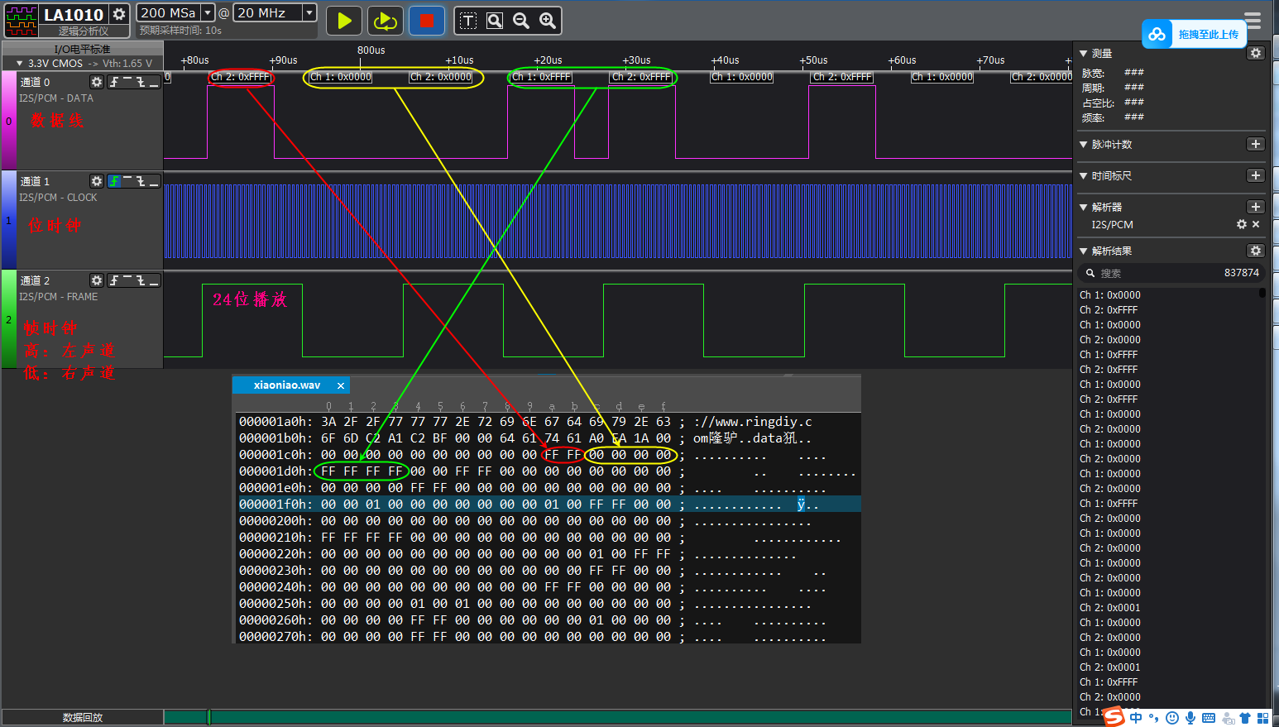Select the xiaoniao.wav tab

click(x=286, y=385)
